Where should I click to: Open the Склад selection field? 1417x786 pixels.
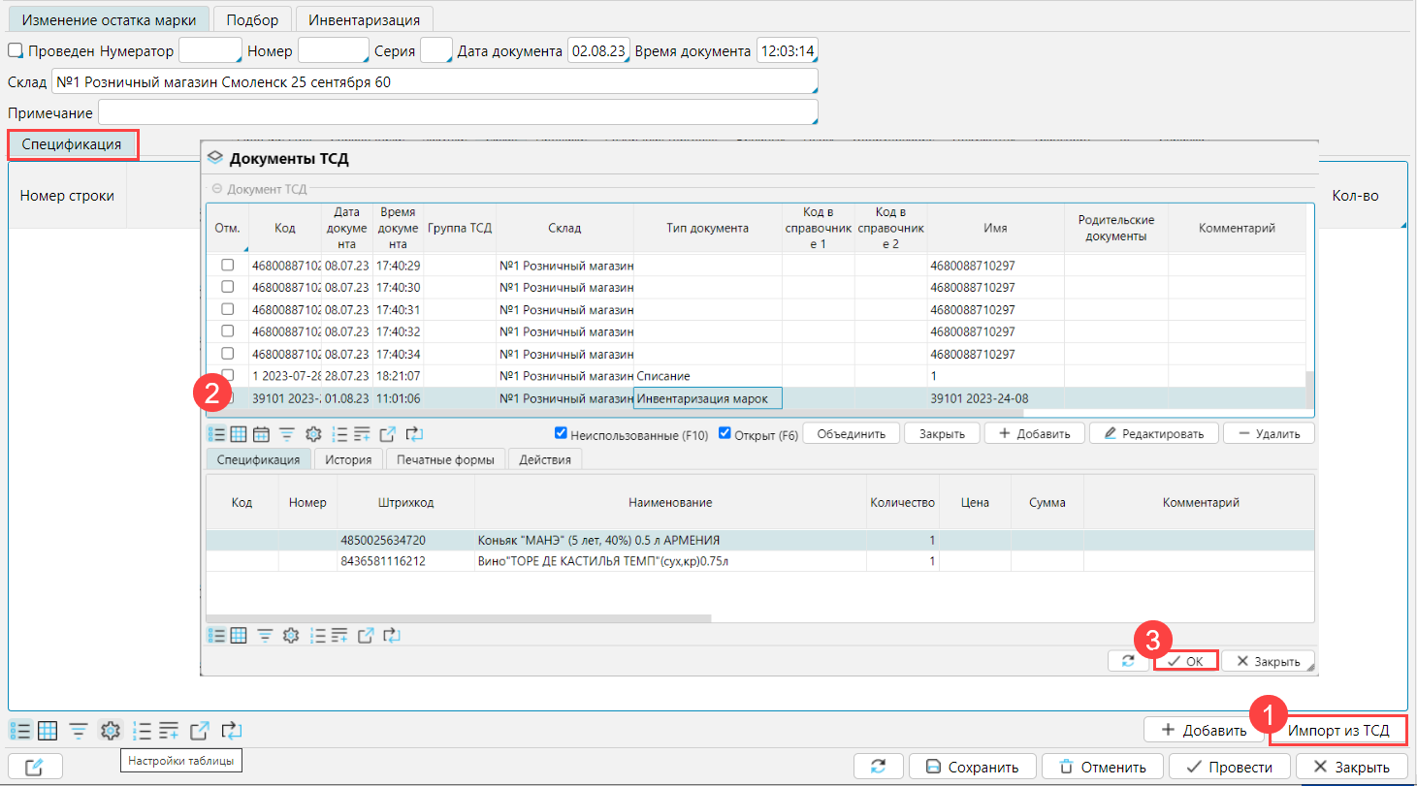(434, 82)
